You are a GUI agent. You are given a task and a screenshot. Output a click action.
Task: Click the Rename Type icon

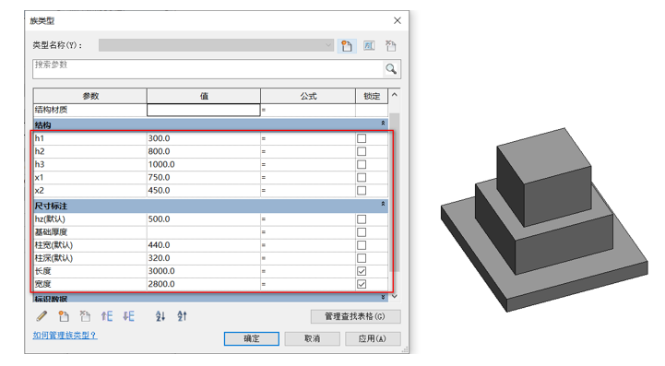[369, 45]
